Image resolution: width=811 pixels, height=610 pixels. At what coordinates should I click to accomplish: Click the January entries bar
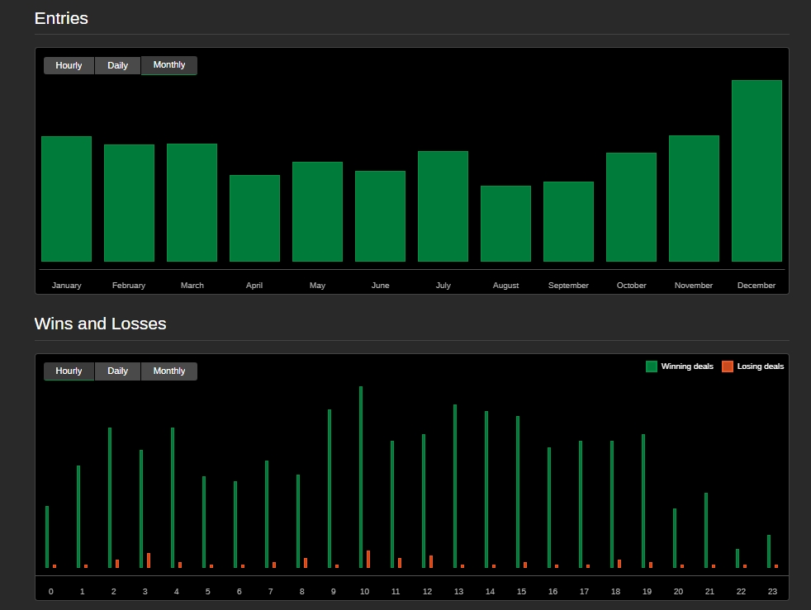66,199
